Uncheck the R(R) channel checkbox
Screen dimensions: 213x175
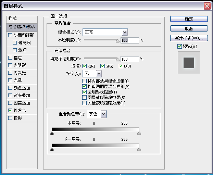click(x=84, y=66)
